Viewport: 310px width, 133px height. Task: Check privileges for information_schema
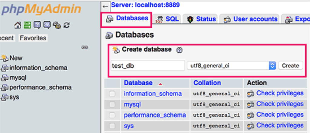[x=280, y=93]
